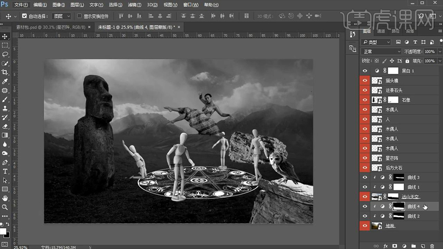The height and width of the screenshot is (249, 443).
Task: Create new adjustment layer icon
Action: click(x=404, y=246)
